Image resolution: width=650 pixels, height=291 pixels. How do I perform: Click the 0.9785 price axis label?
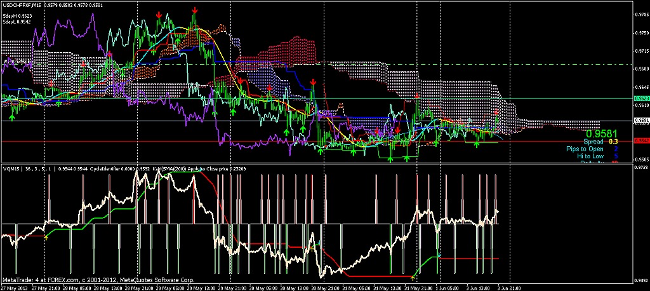point(641,15)
